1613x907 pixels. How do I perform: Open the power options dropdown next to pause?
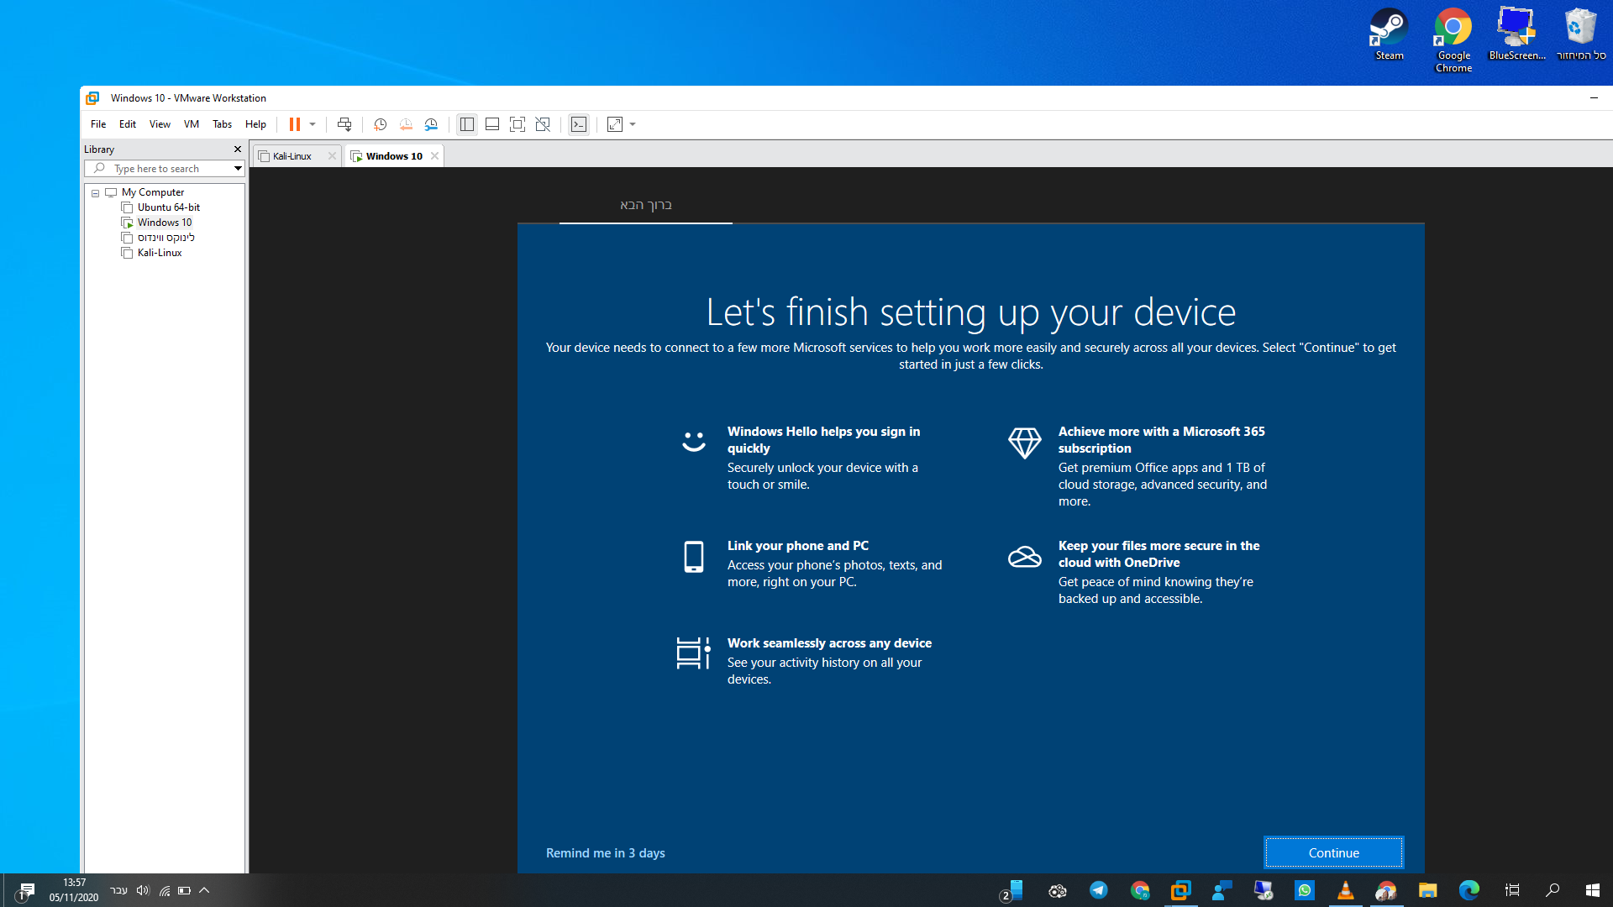point(313,124)
